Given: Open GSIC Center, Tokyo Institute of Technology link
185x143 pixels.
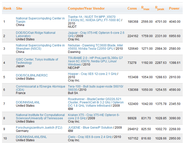Looking at the screenshot, I should click(x=37, y=61).
